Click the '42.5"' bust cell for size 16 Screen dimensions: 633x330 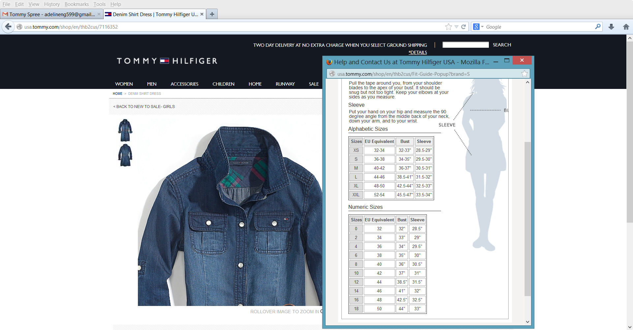[402, 300]
